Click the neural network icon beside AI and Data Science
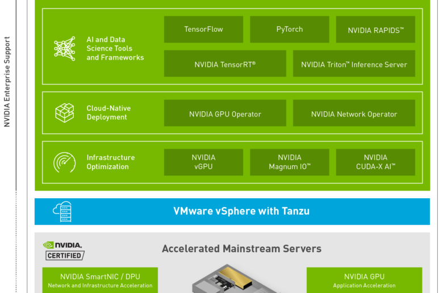This screenshot has width=443, height=293. (65, 48)
